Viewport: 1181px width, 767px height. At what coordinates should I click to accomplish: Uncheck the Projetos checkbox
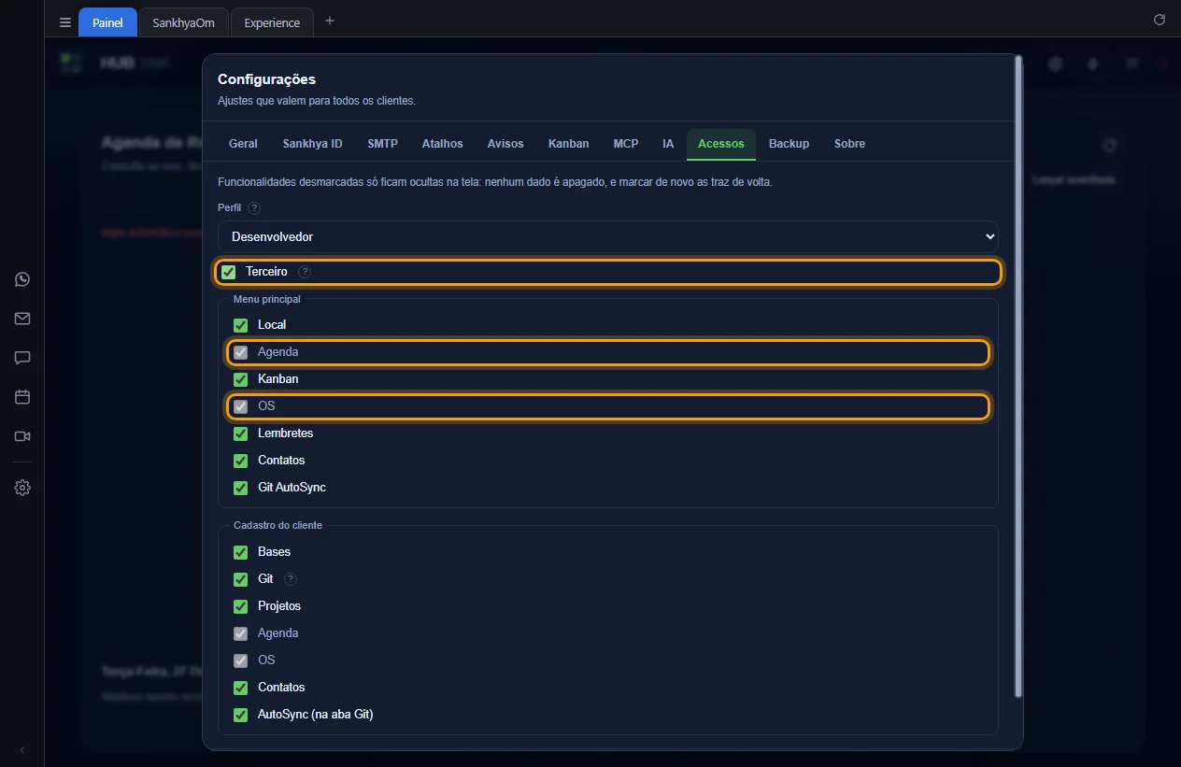(x=240, y=606)
